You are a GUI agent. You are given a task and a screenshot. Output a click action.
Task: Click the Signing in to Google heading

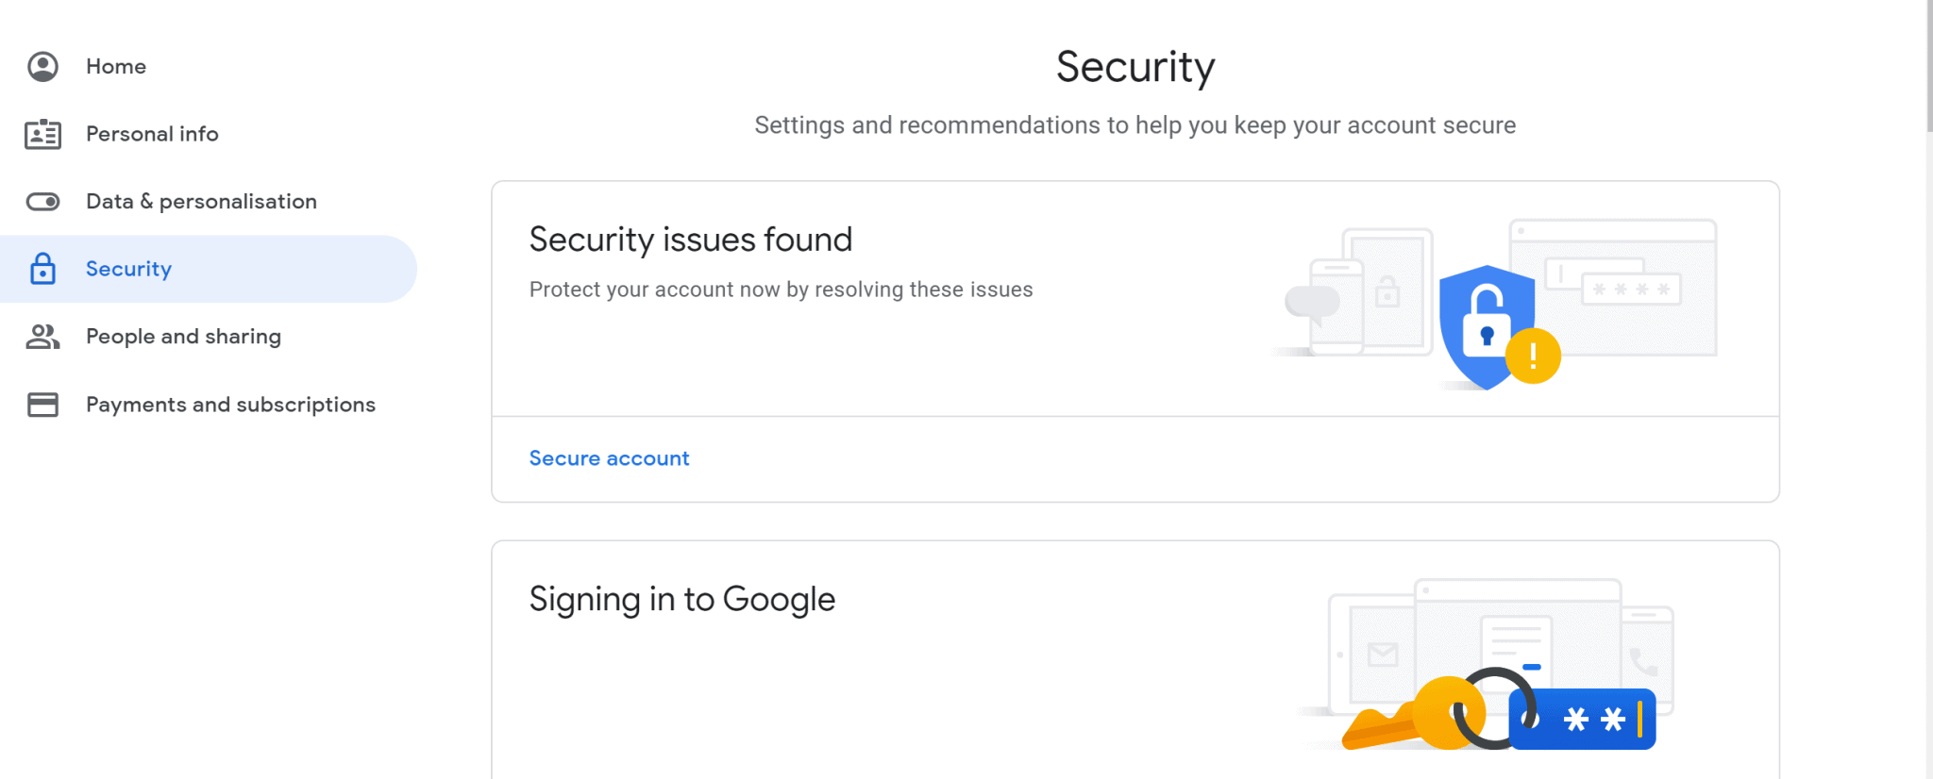pos(682,600)
